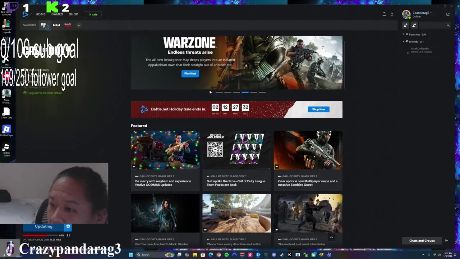
Task: Click the Add a Friend icon
Action: (405, 25)
